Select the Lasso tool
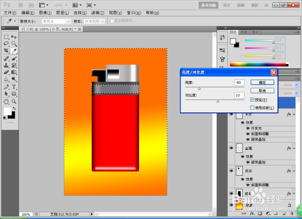This screenshot has width=302, height=219. pyautogui.click(x=6, y=43)
